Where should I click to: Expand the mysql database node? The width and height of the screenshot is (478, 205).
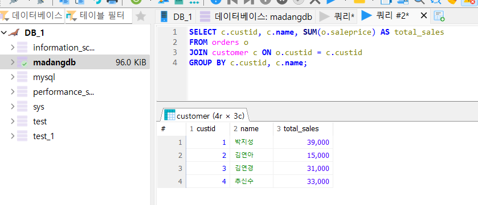13,77
